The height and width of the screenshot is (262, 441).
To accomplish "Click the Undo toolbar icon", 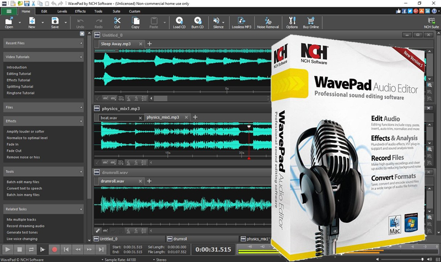I will tap(80, 23).
